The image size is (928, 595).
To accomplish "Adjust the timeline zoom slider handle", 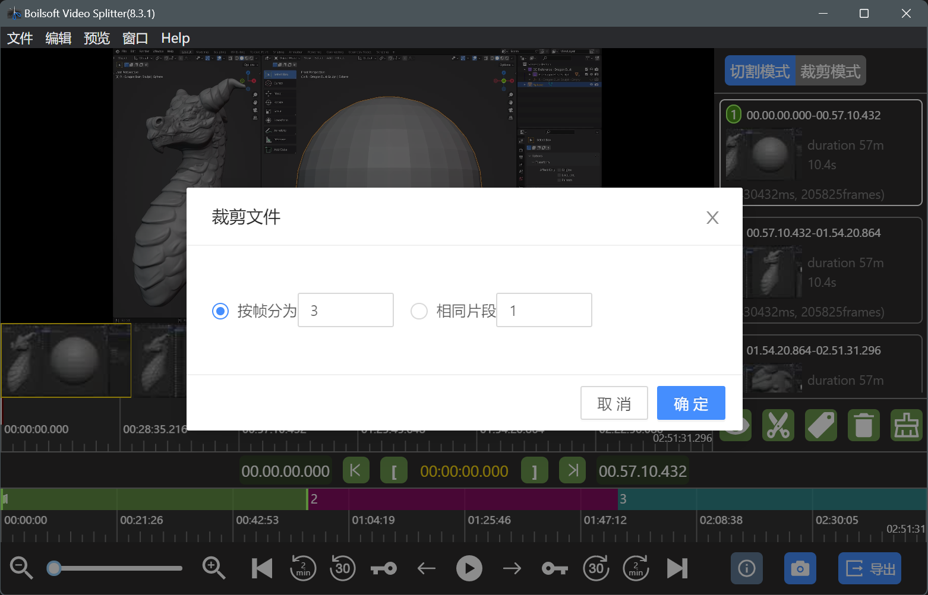I will (54, 568).
